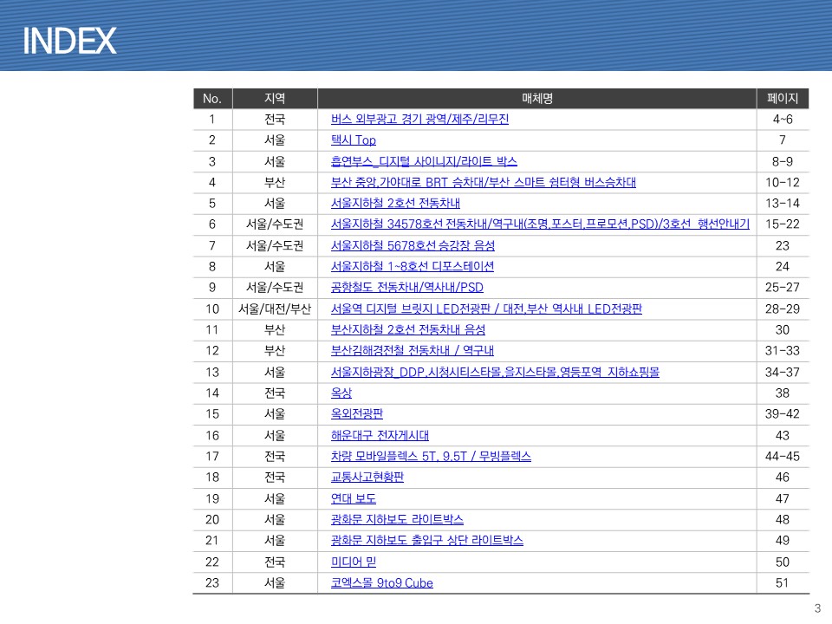Select the 전국 region cell in row 1
The height and width of the screenshot is (624, 832).
(x=275, y=119)
